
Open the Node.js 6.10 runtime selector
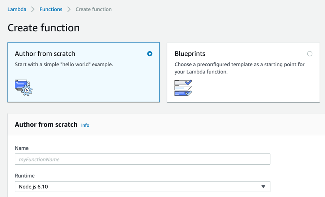(x=142, y=187)
